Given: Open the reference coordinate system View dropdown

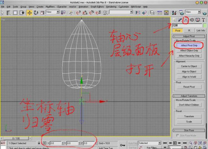Looking at the screenshot, I should coord(53,12).
